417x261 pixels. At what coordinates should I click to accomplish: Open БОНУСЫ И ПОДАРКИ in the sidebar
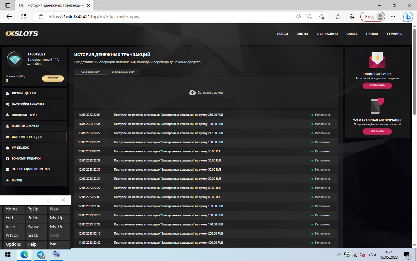(35, 159)
